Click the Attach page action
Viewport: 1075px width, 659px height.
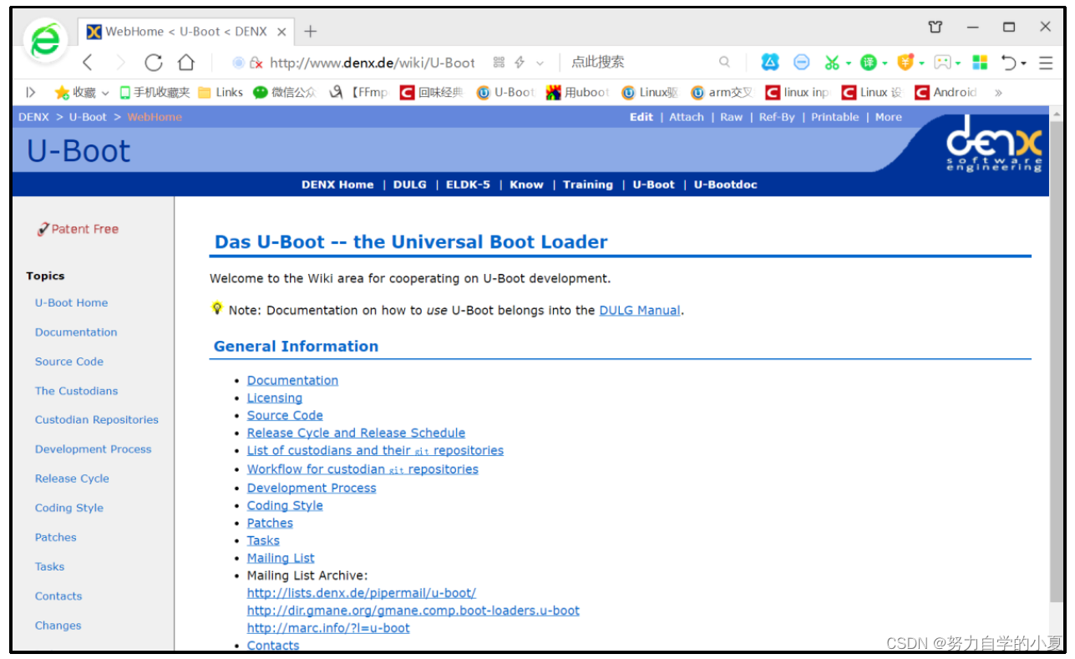(x=687, y=117)
